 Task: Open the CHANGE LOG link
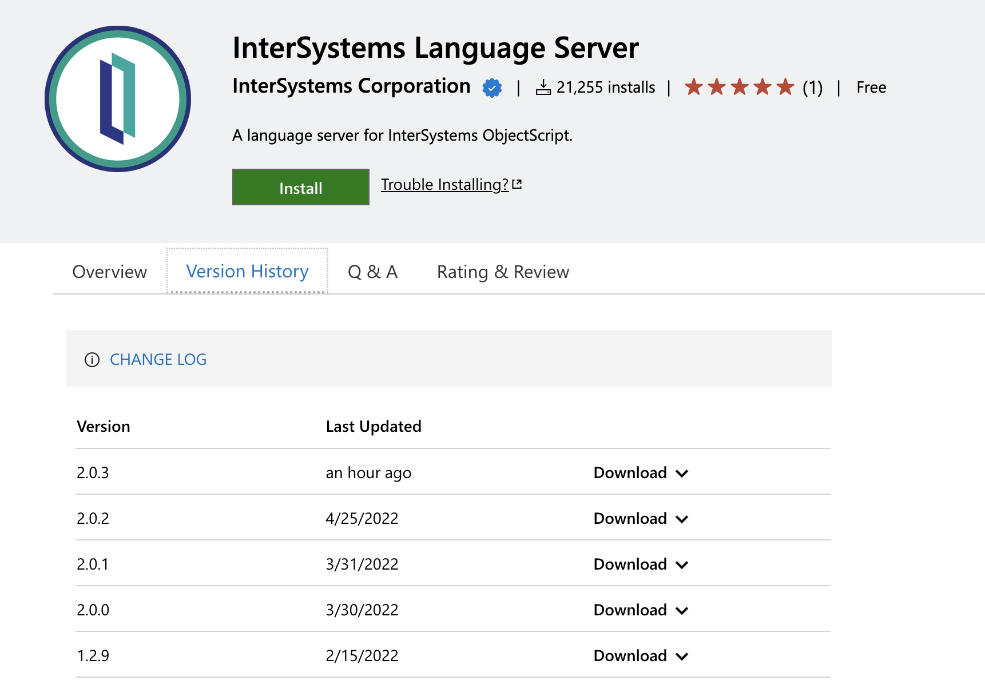tap(158, 359)
